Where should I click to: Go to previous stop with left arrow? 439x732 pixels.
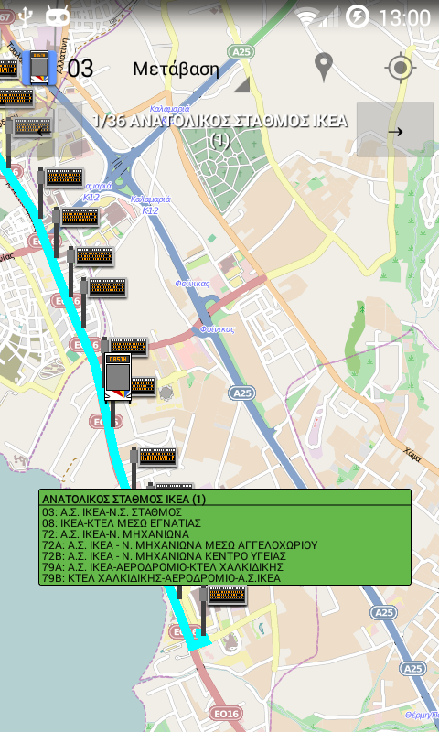click(x=41, y=129)
